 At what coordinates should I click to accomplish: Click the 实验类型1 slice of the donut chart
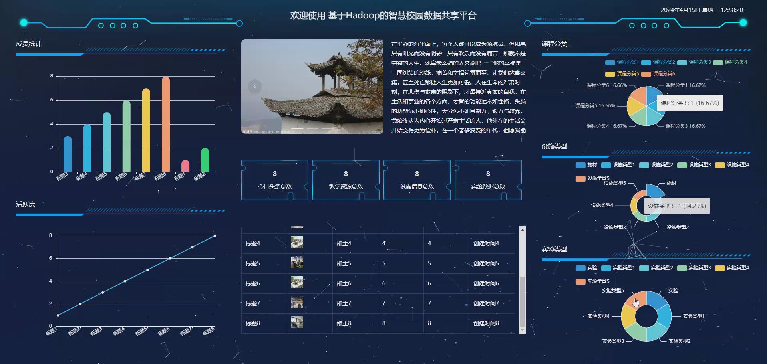[x=664, y=316]
